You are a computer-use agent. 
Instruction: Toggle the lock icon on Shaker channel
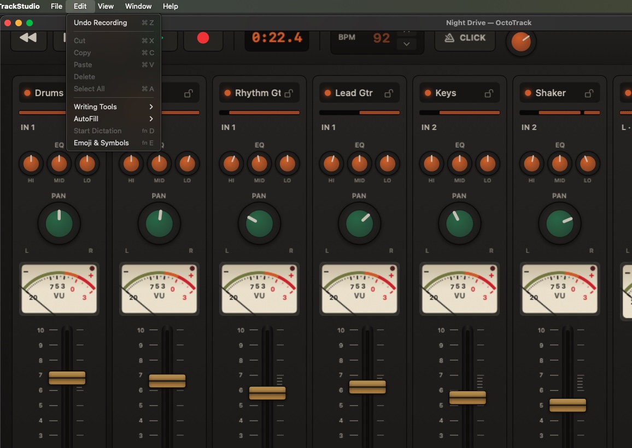(589, 93)
